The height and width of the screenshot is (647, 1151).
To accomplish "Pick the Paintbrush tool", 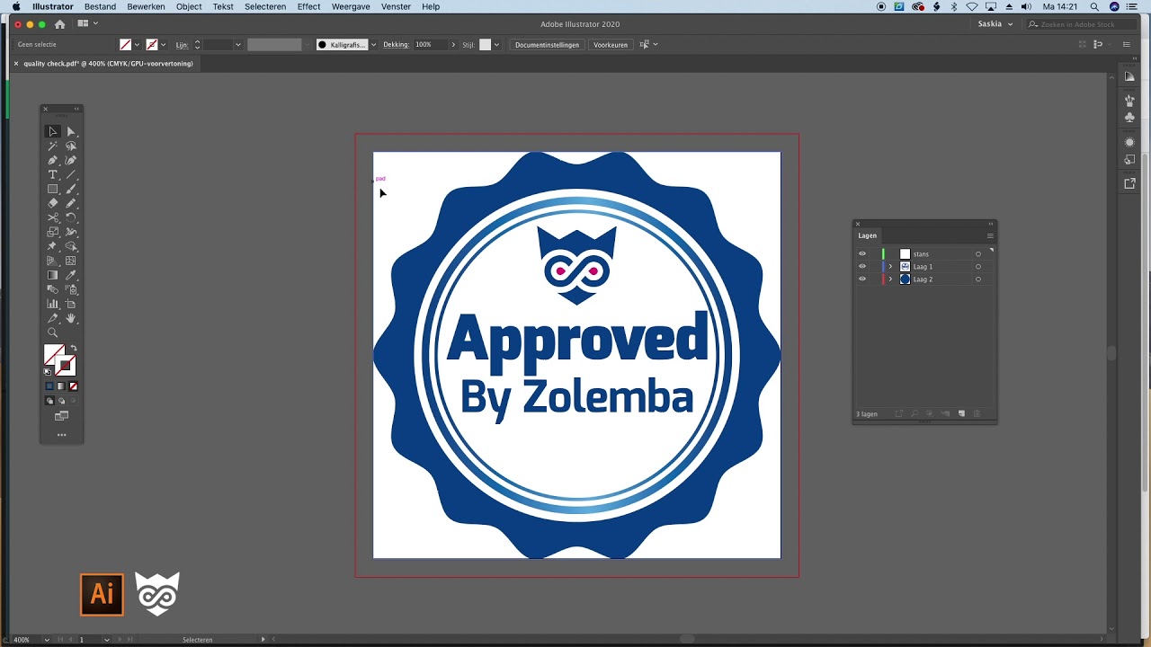I will pyautogui.click(x=71, y=189).
